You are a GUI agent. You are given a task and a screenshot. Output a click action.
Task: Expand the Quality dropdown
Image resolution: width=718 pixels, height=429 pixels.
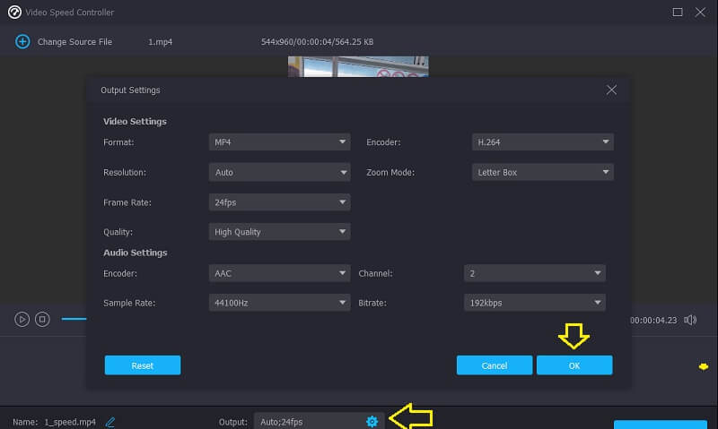[x=278, y=232]
